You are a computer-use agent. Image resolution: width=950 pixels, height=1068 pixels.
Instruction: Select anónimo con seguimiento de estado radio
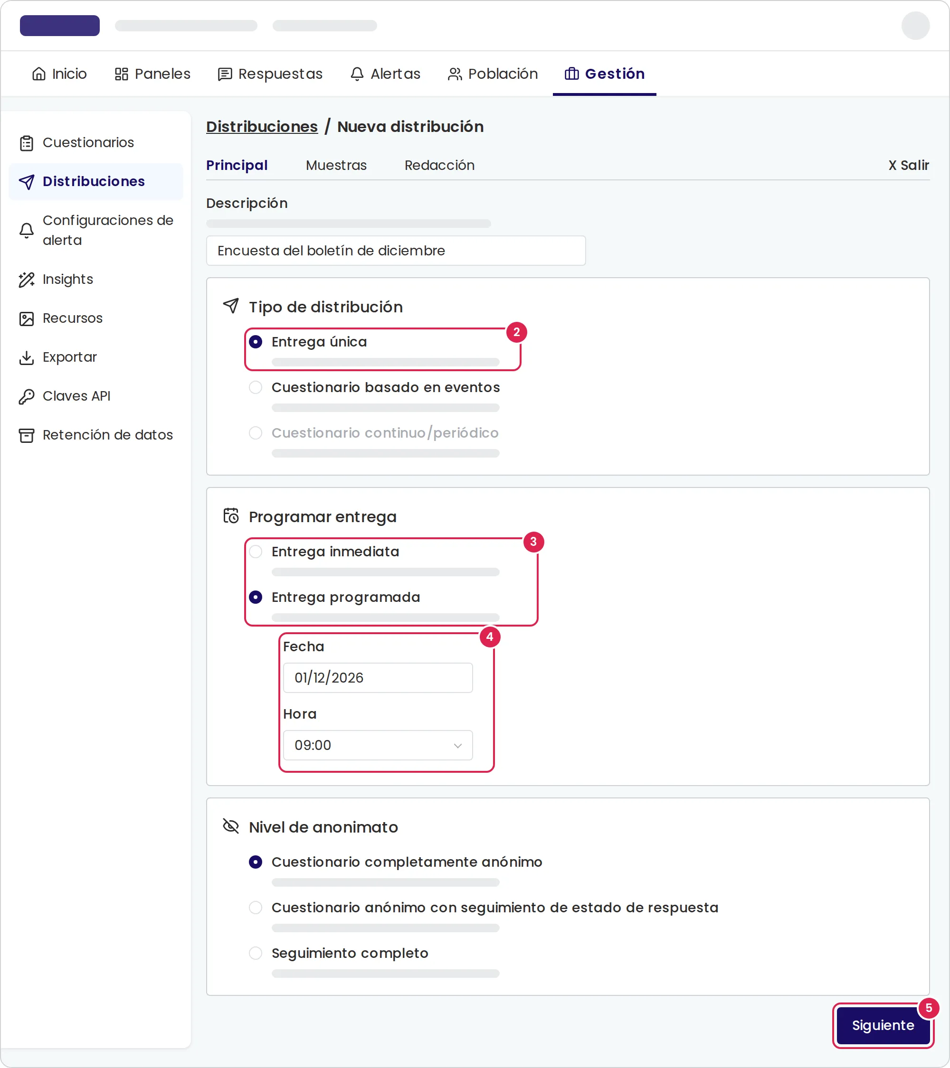click(256, 908)
